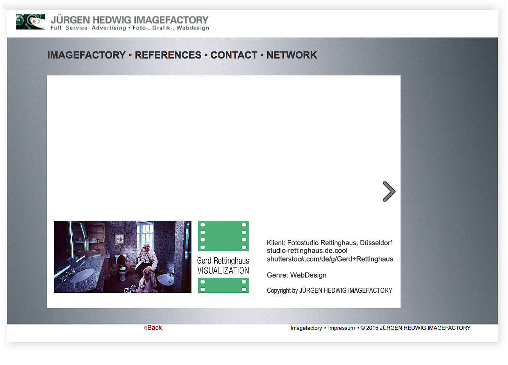Click the Gerd Rettinghaus VISUALIZATION logo text
508x365 pixels.
pos(223,265)
